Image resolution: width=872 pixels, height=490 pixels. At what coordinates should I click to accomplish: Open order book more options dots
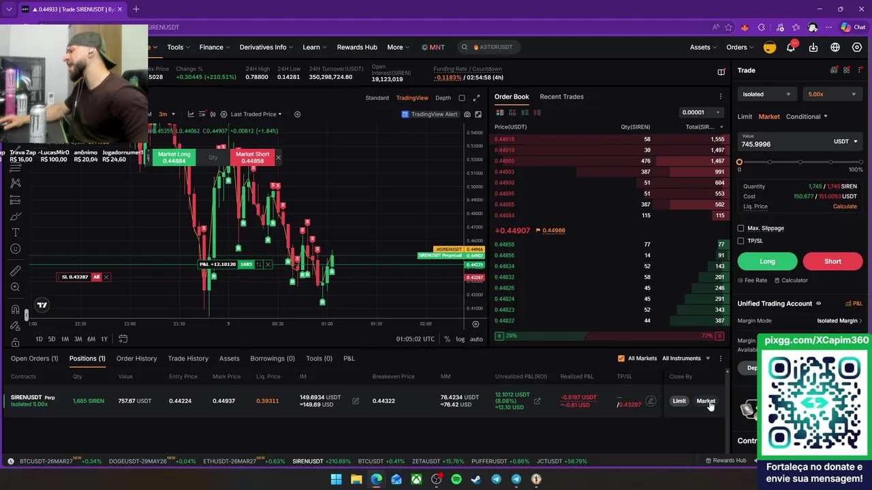click(721, 97)
